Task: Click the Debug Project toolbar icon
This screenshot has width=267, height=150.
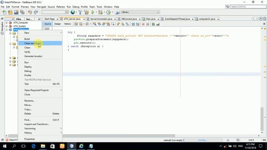Action: [101, 12]
